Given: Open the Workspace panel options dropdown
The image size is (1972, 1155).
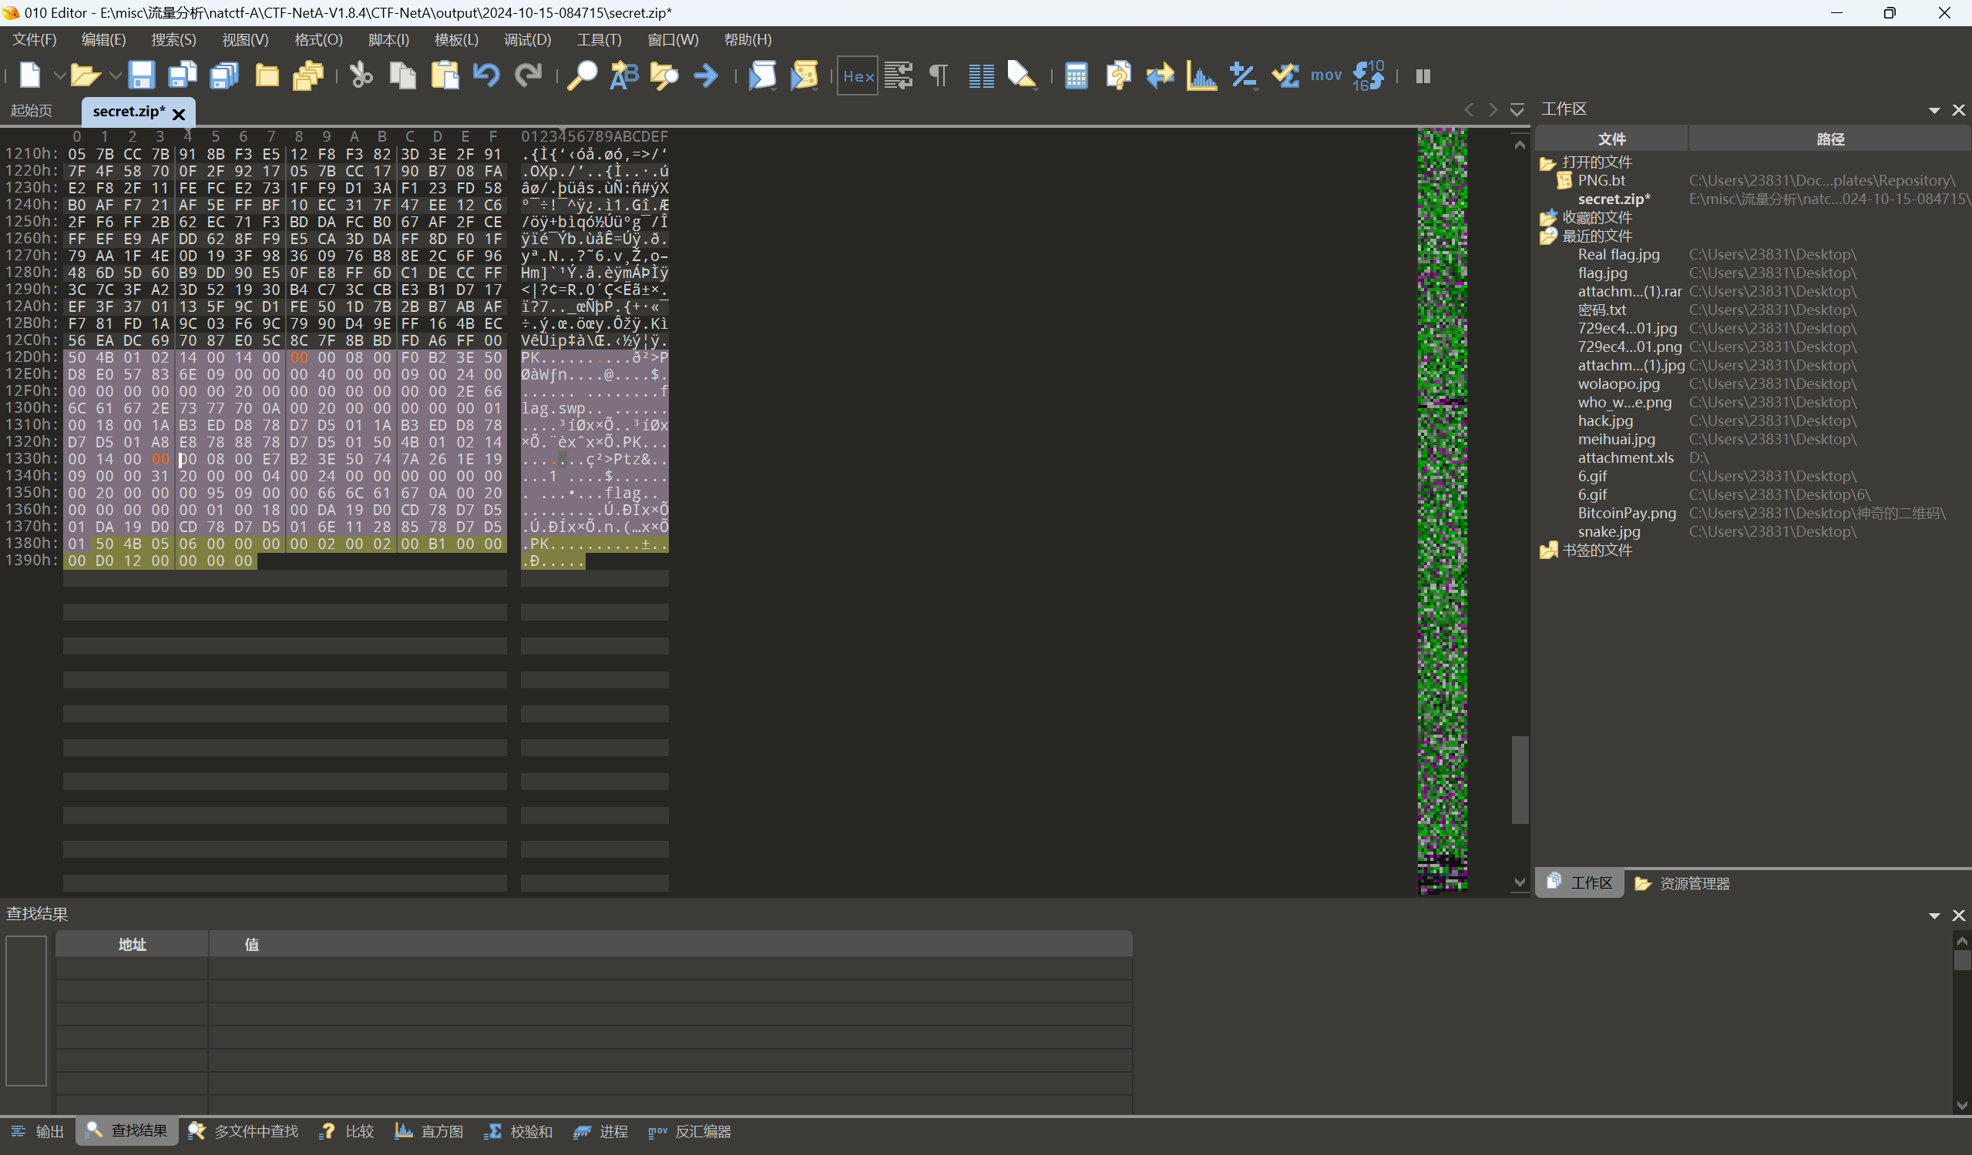Looking at the screenshot, I should pyautogui.click(x=1933, y=110).
